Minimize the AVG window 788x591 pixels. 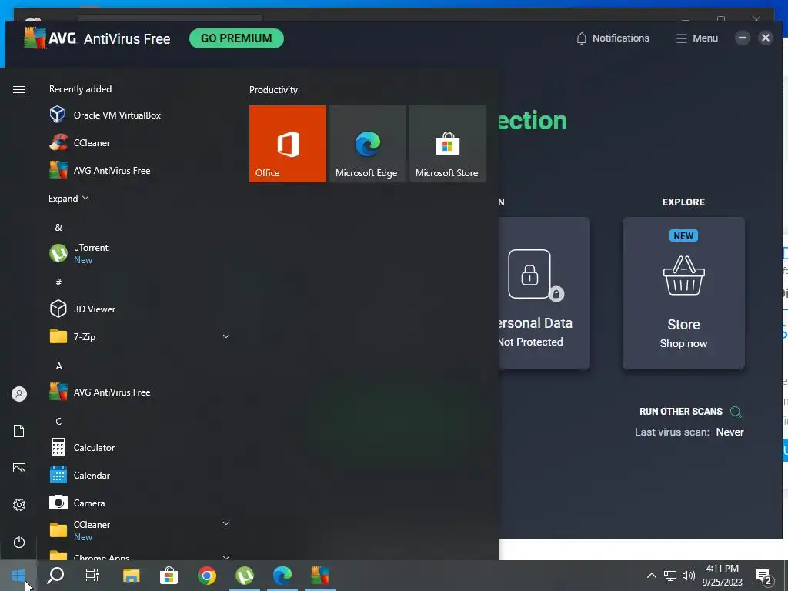[x=743, y=38]
